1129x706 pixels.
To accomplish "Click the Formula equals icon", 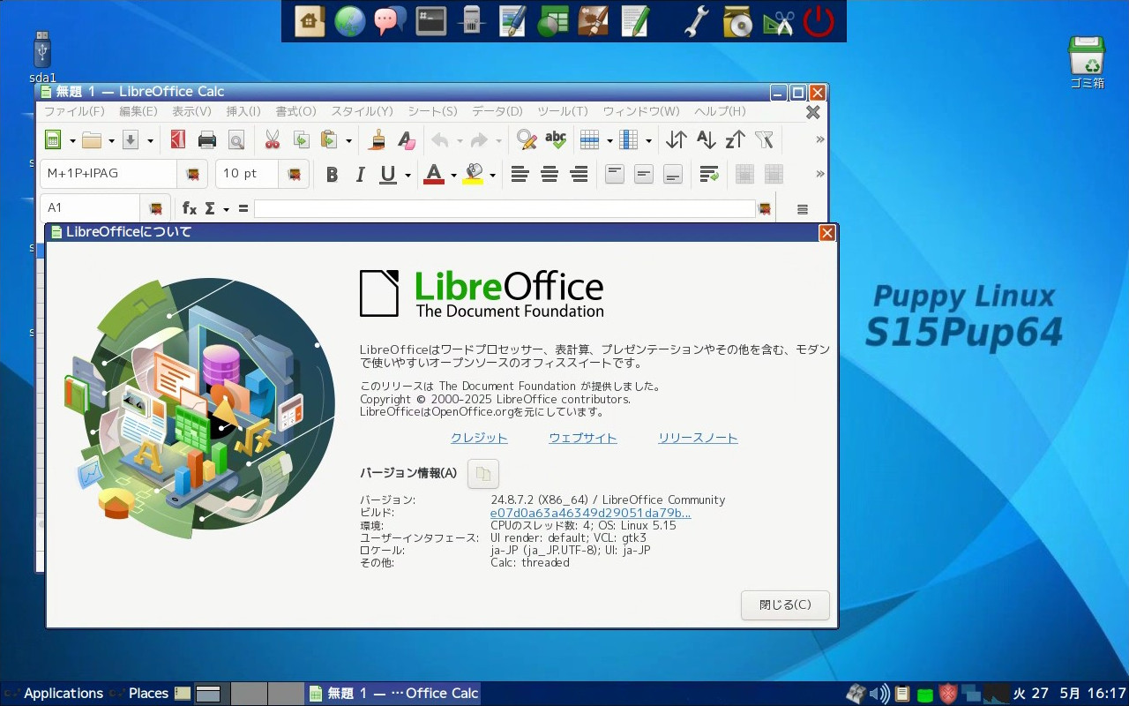I will click(243, 208).
